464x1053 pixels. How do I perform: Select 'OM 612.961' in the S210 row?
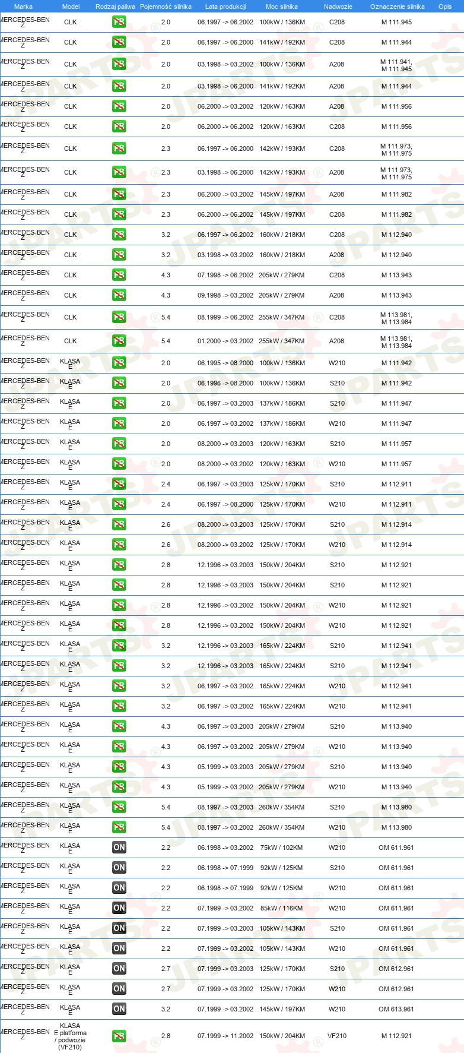tap(396, 969)
